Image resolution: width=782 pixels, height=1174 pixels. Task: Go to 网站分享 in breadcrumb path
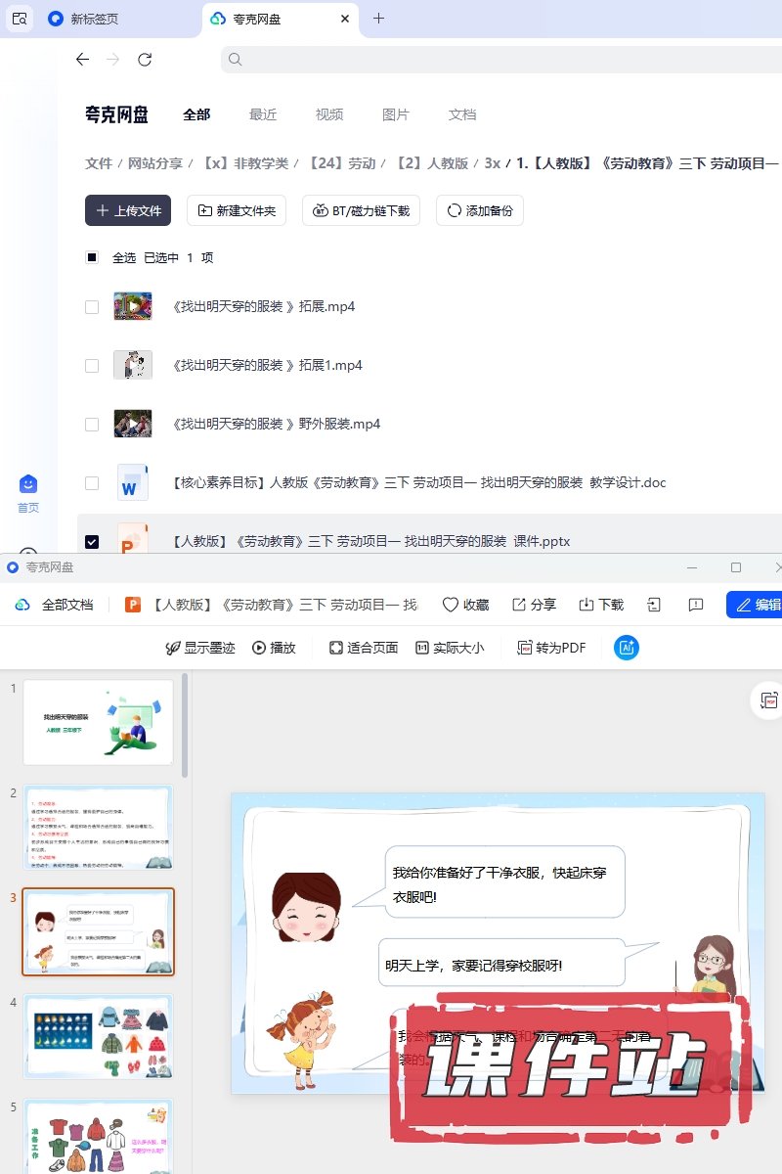(155, 163)
